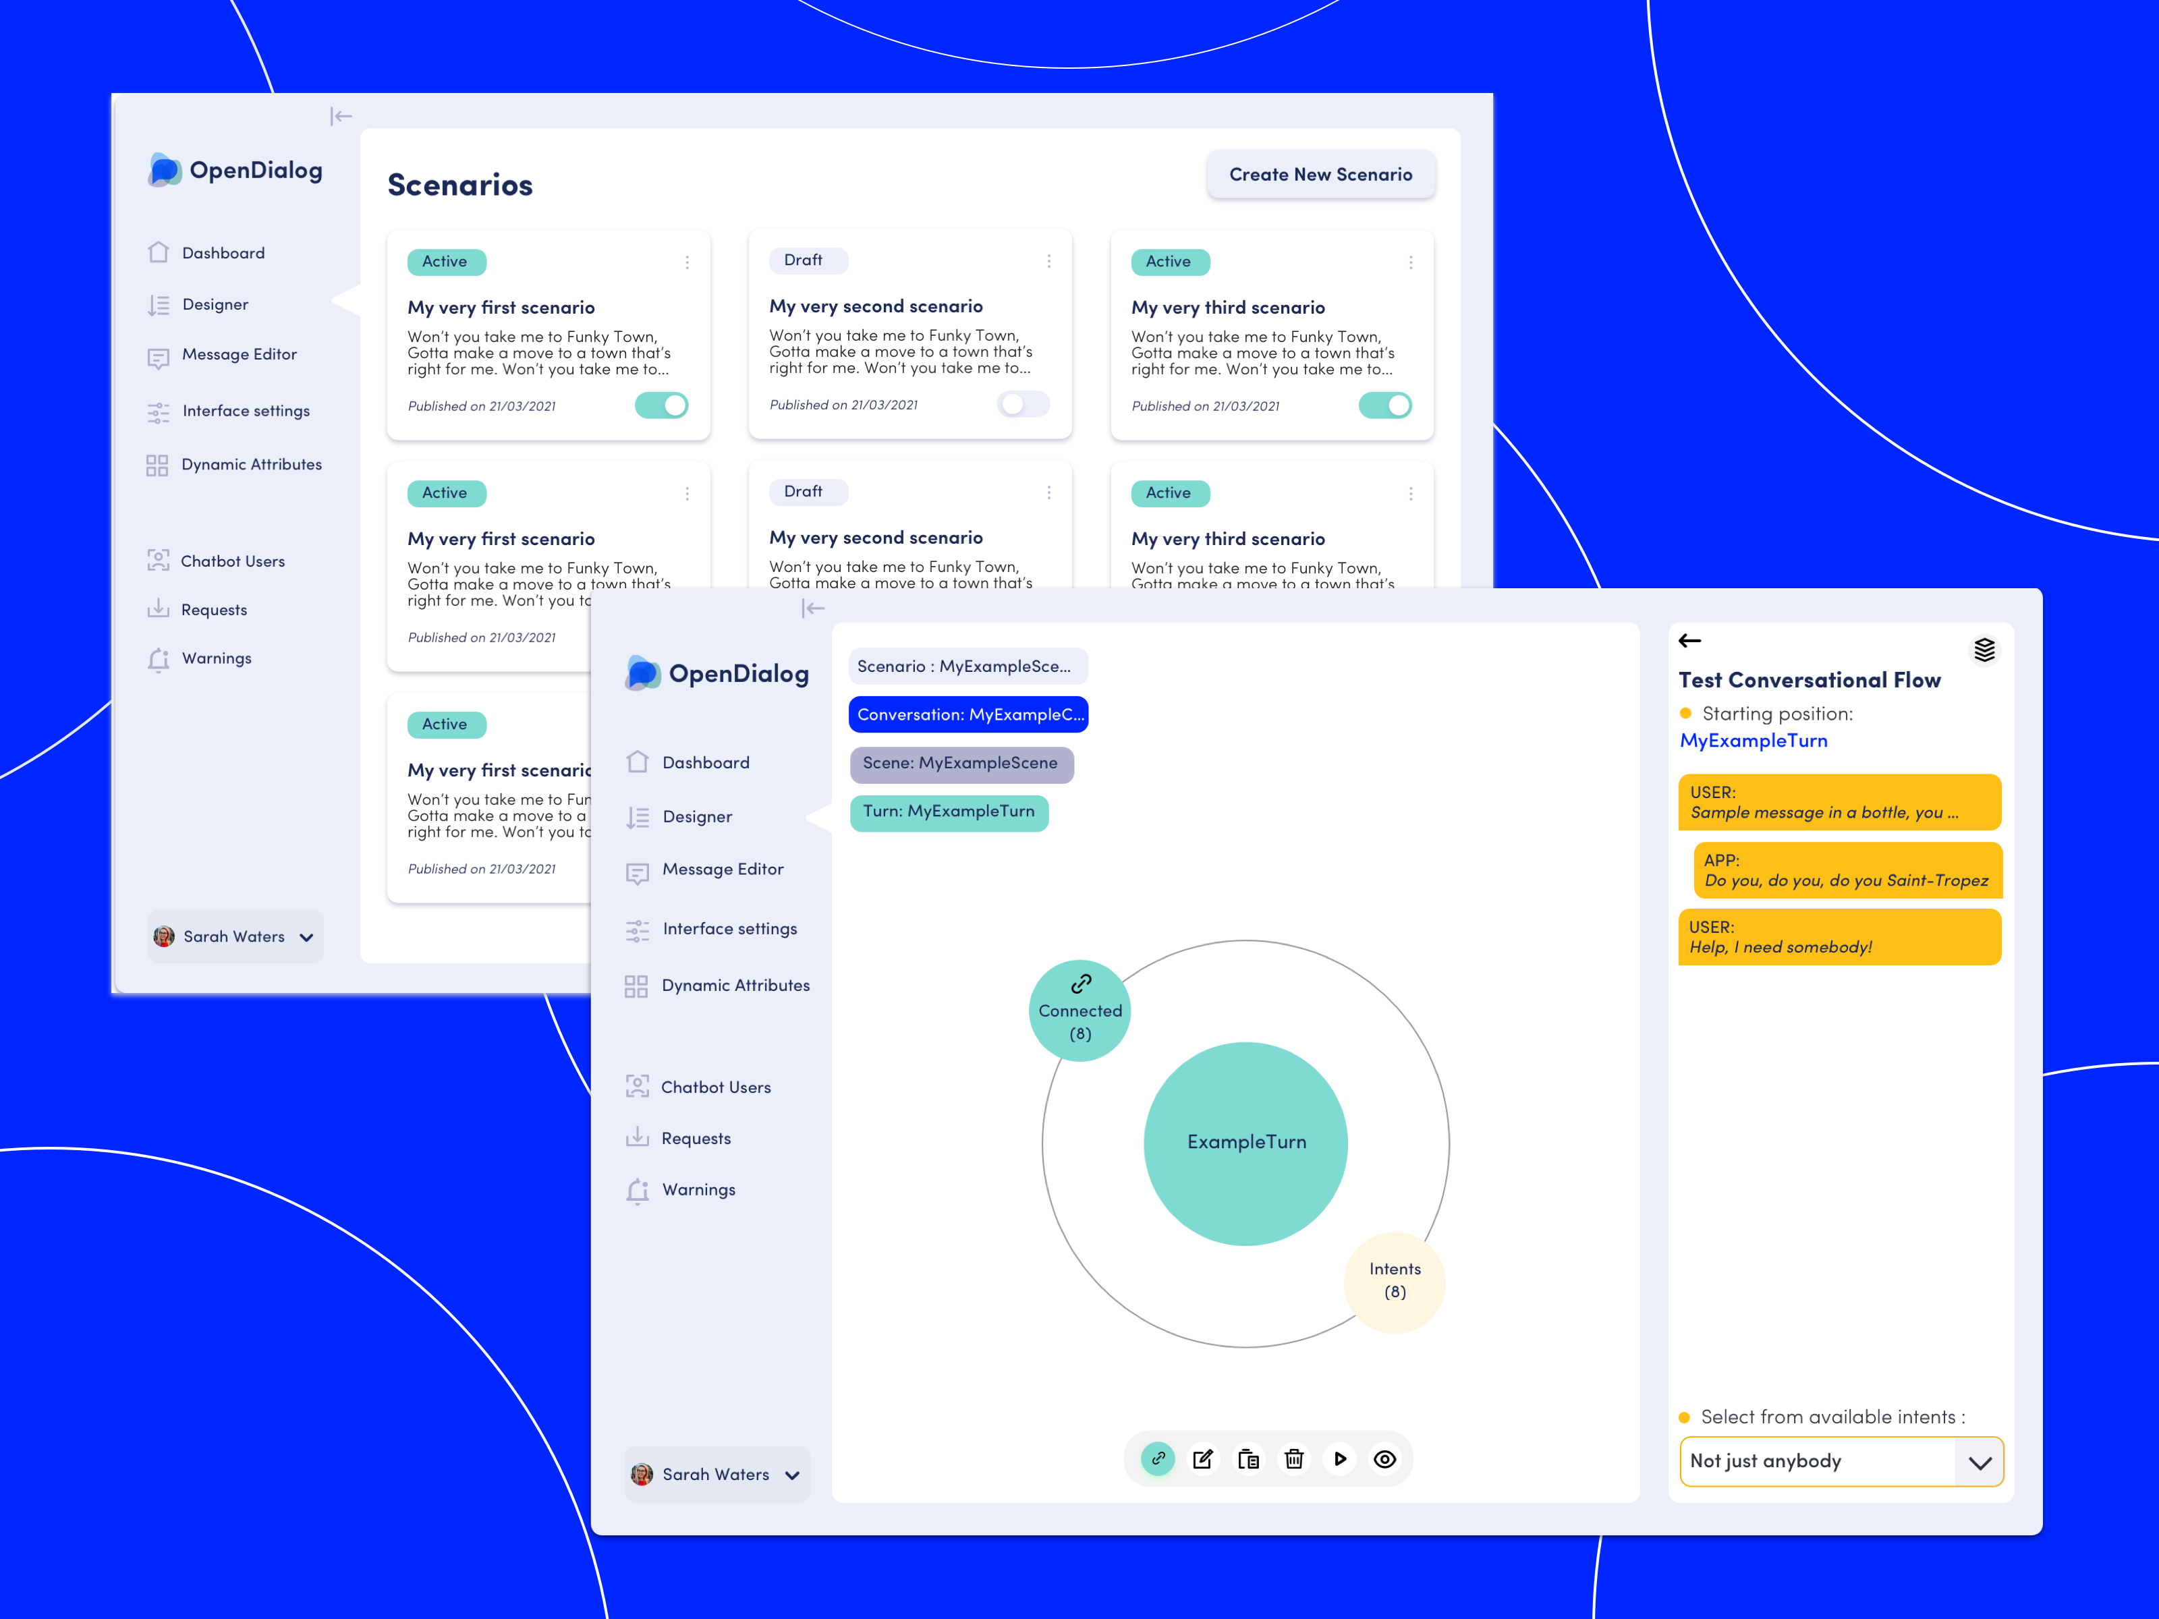Click Intents (8) node bubble
Viewport: 2159px width, 1619px height.
[x=1395, y=1281]
